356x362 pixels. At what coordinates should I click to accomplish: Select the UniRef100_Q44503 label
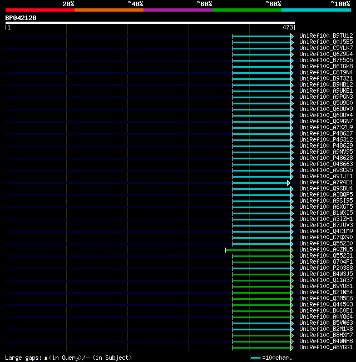pyautogui.click(x=326, y=304)
